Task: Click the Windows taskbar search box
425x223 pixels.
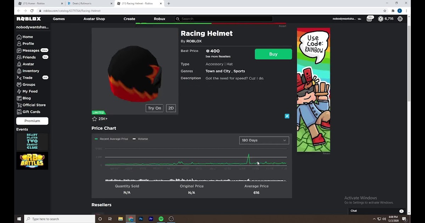Action: pos(59,219)
